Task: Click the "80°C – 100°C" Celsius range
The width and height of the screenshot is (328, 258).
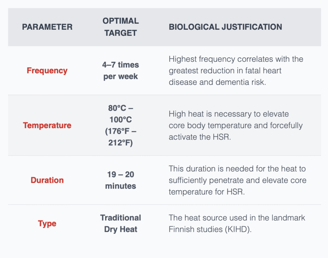Action: pyautogui.click(x=120, y=114)
